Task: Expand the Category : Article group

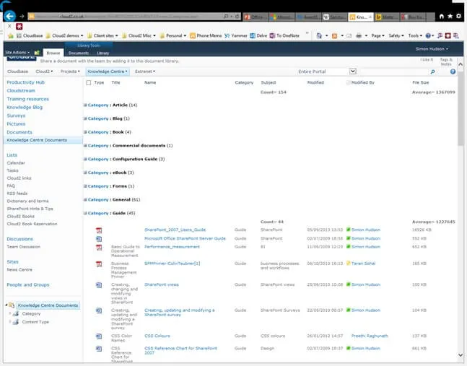Action: coord(86,105)
